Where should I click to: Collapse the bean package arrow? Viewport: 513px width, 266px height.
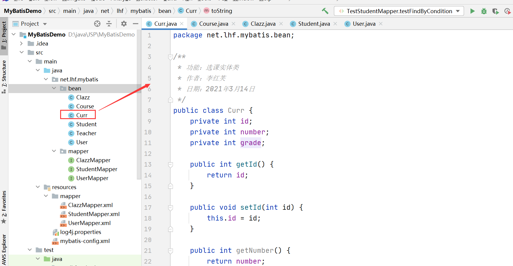[54, 88]
